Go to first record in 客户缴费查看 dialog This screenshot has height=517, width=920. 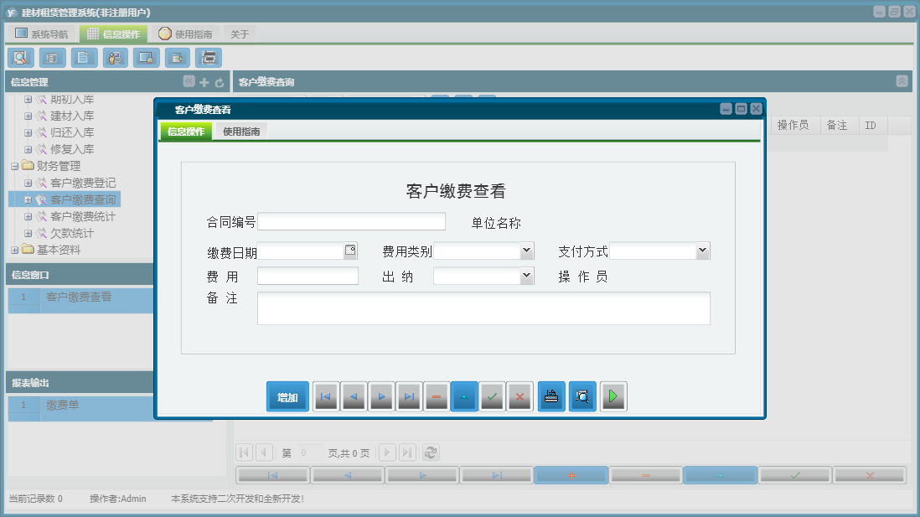pyautogui.click(x=326, y=396)
